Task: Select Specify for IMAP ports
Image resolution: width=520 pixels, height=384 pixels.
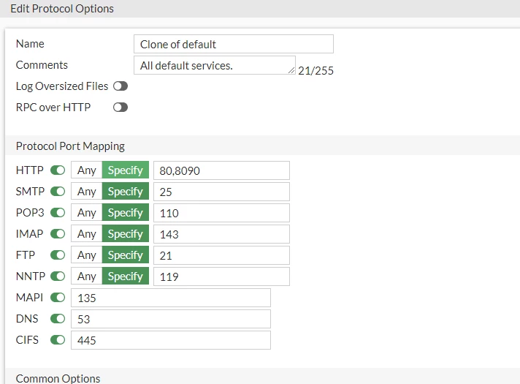Action: (126, 234)
